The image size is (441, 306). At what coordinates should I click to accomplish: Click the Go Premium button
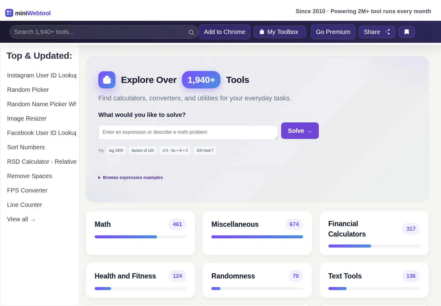pos(333,32)
